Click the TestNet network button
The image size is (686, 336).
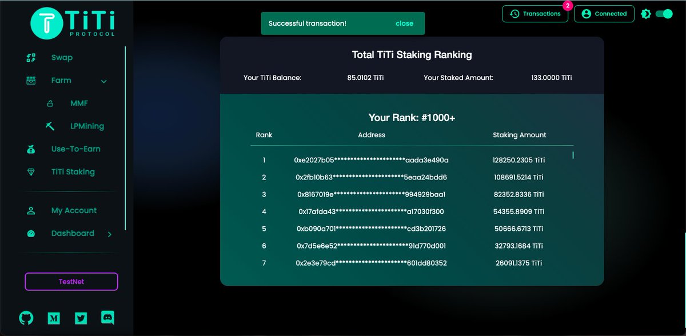point(71,282)
